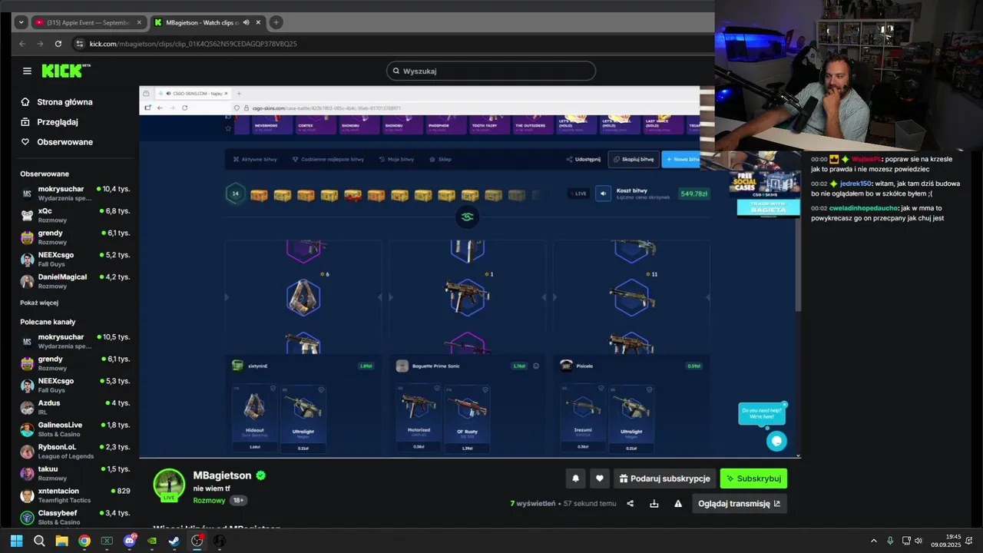Open Discord from the taskbar
Image resolution: width=983 pixels, height=553 pixels.
[130, 541]
